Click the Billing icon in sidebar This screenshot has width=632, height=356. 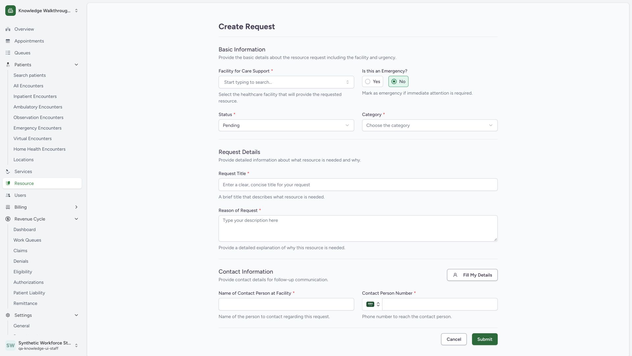8,207
